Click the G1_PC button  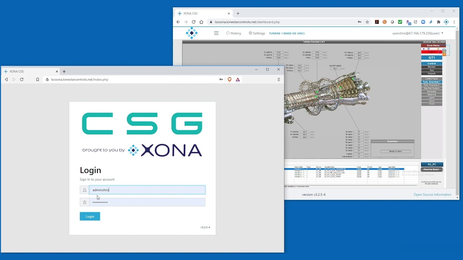coord(432,164)
